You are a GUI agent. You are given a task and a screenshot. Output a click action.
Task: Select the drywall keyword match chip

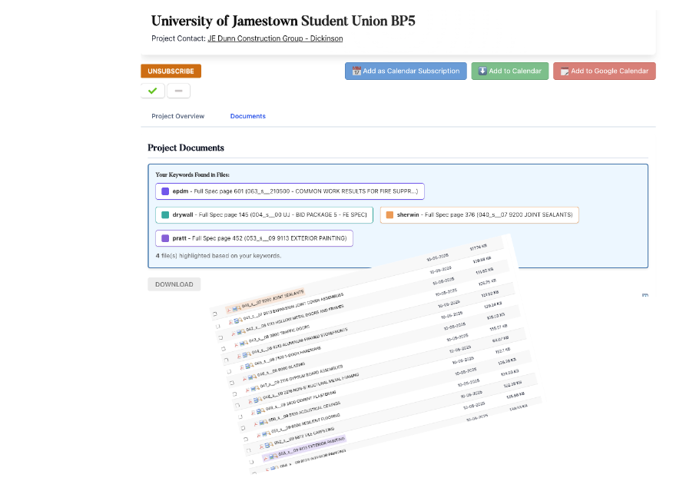(263, 215)
